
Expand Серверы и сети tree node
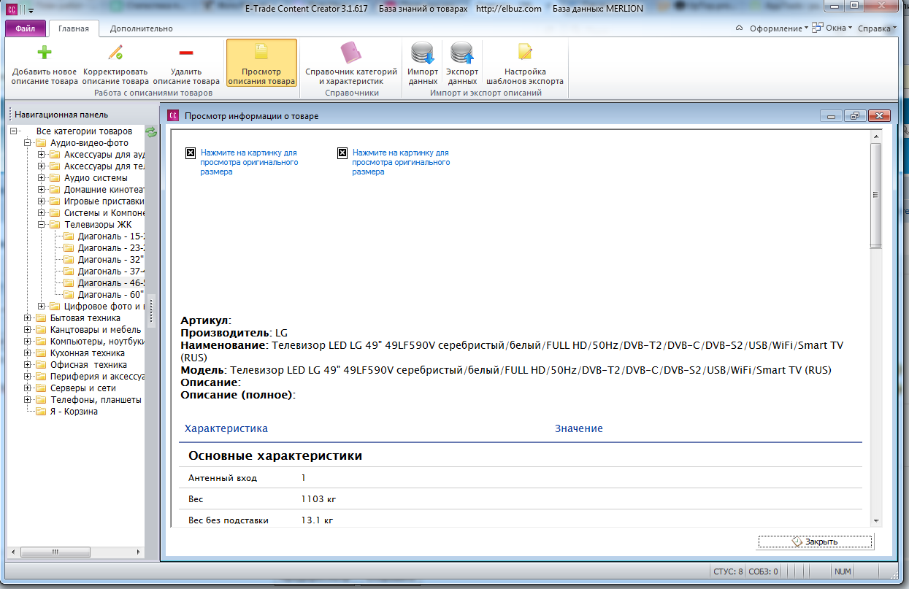tap(28, 388)
